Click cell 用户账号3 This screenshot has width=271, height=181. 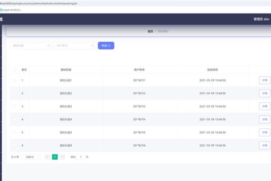pyautogui.click(x=139, y=106)
